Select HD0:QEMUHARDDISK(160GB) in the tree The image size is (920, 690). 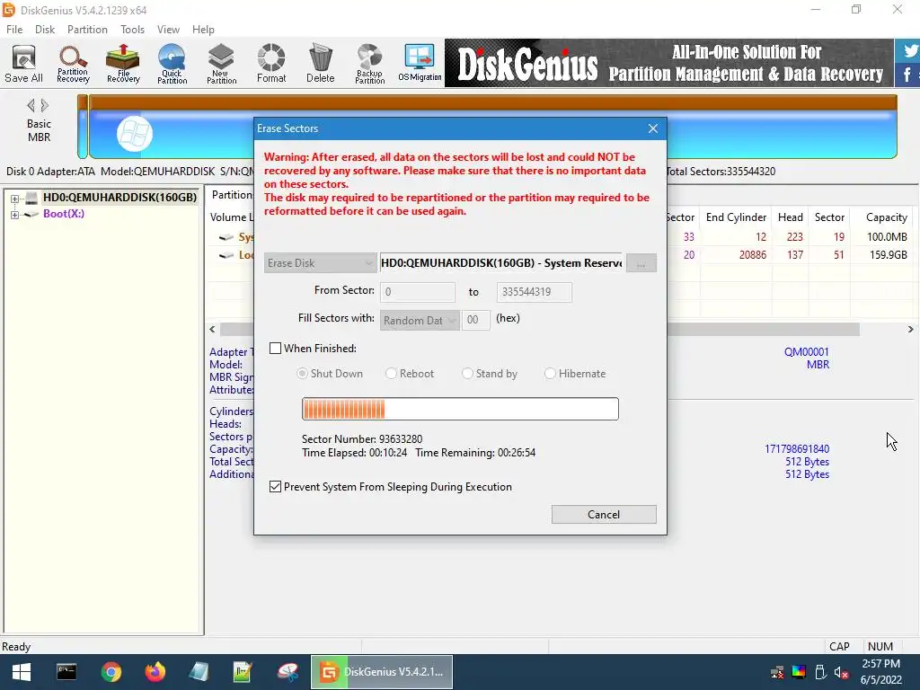pyautogui.click(x=119, y=197)
